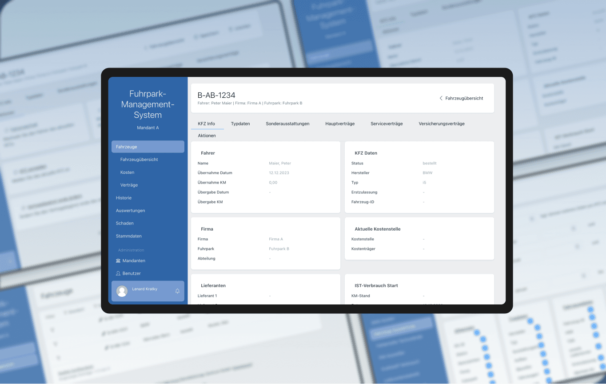The image size is (606, 384).
Task: Click the Benutzer person icon in sidebar
Action: (x=118, y=273)
